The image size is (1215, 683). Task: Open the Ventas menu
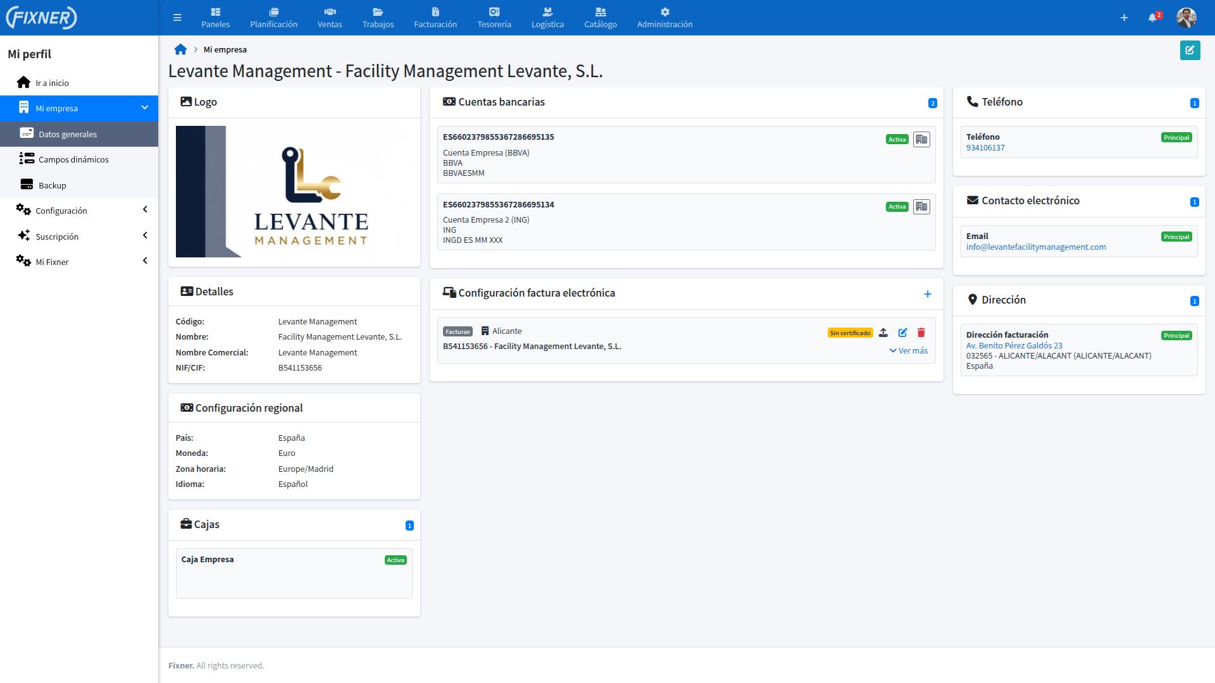coord(330,18)
